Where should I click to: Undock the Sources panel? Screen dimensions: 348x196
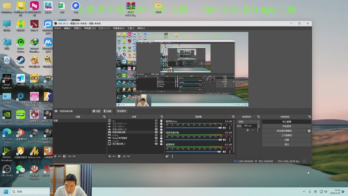(x=161, y=117)
